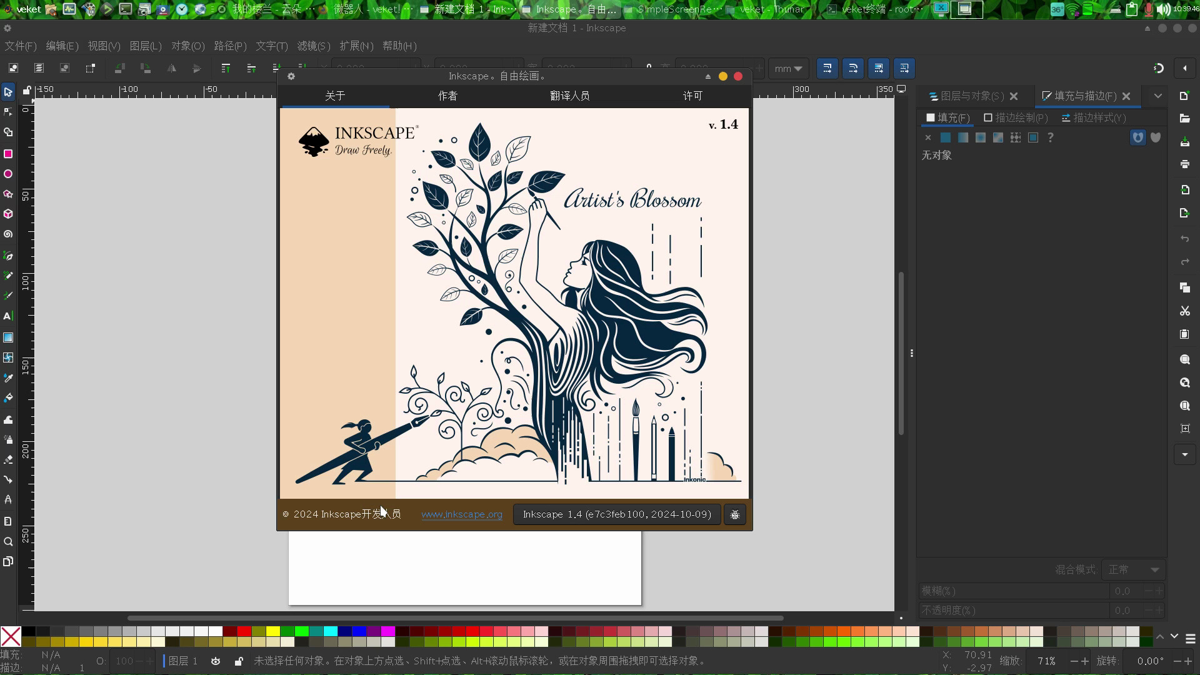Viewport: 1200px width, 675px height.
Task: Select the Spray tool
Action: 8,439
